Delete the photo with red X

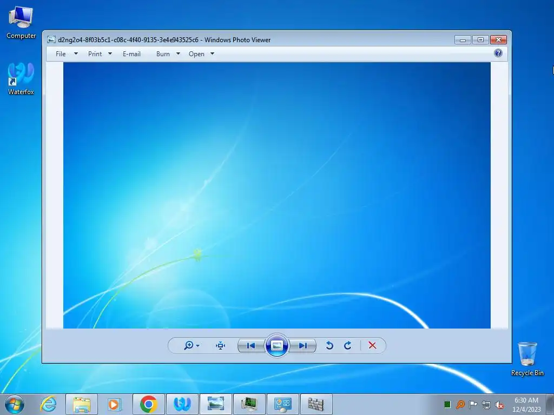click(x=372, y=345)
